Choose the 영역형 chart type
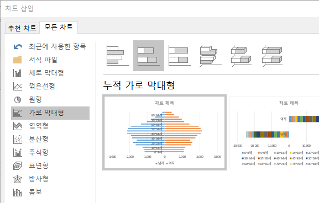The height and width of the screenshot is (203, 319). coord(50,126)
